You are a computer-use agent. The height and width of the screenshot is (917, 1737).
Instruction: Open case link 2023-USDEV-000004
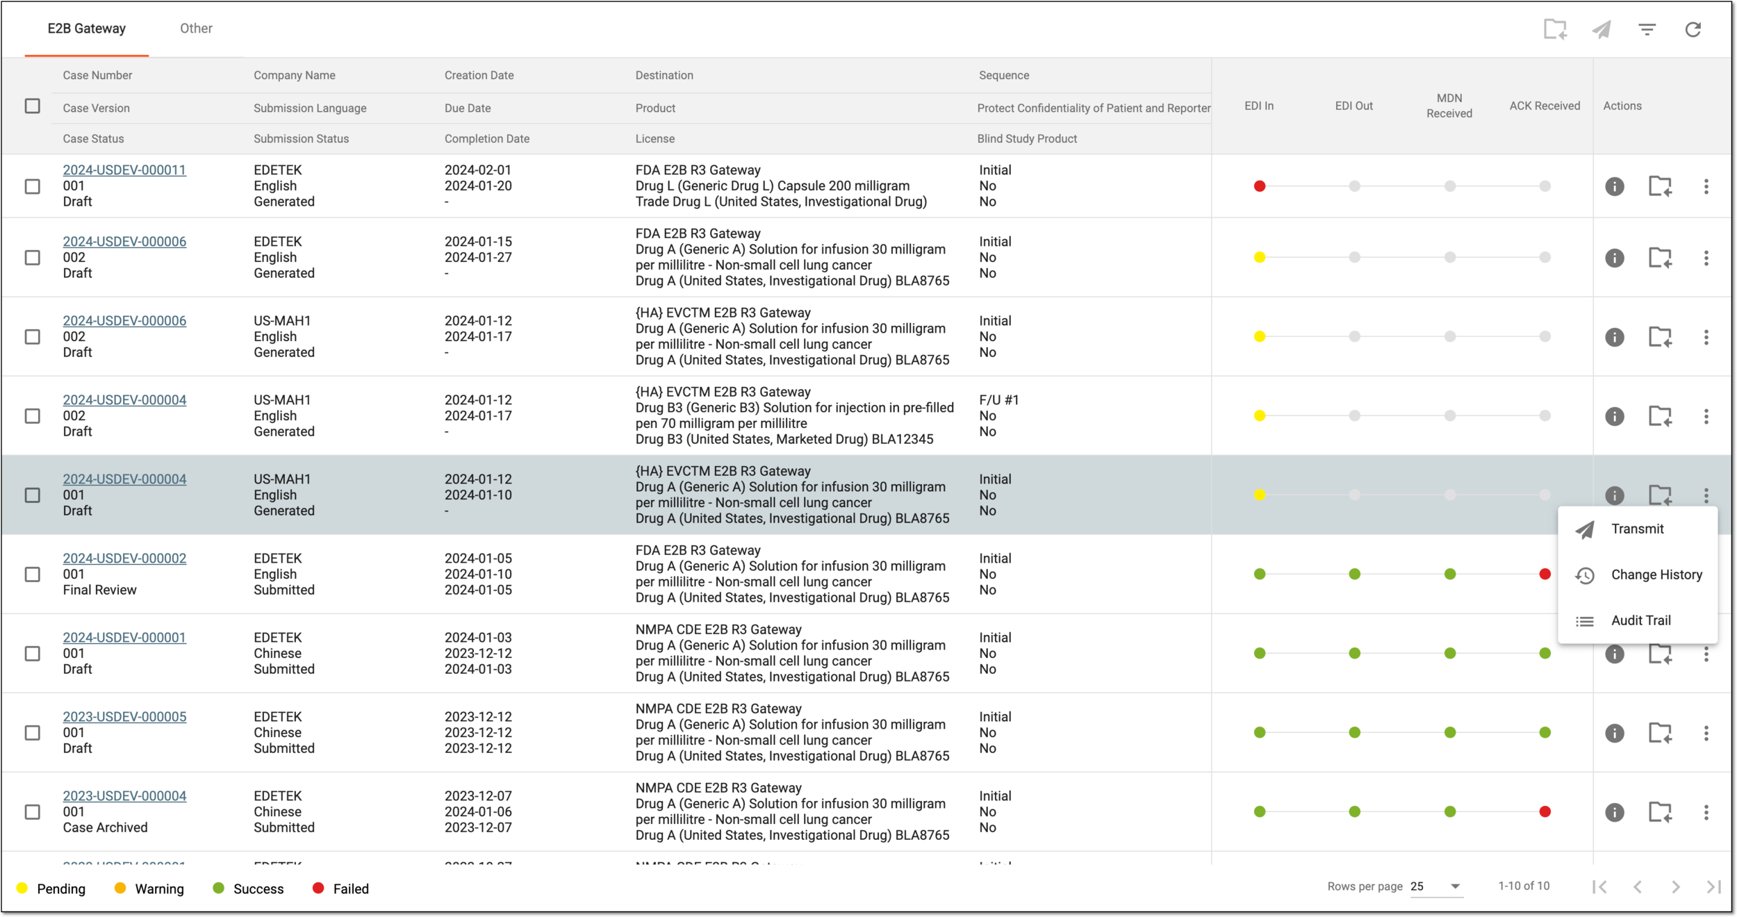[124, 796]
